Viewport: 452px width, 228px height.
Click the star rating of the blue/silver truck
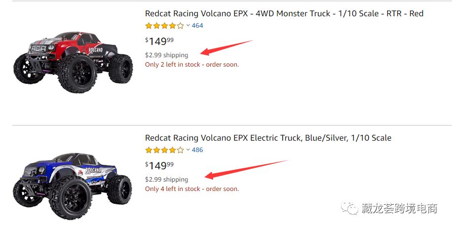click(x=164, y=150)
